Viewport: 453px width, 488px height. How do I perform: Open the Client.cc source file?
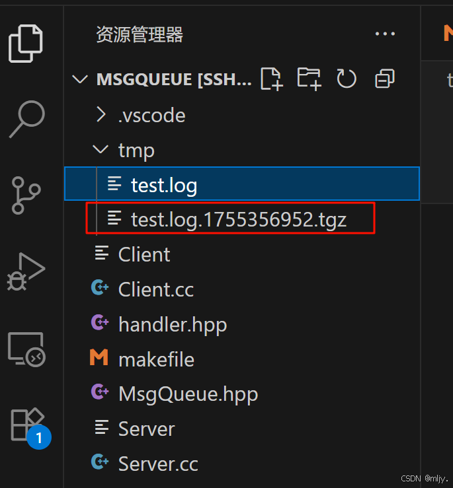[242, 289]
